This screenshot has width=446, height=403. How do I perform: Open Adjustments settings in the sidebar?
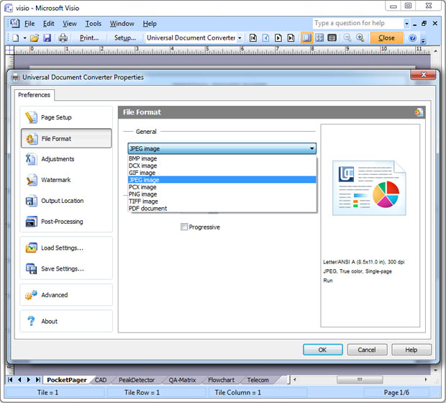click(x=66, y=159)
